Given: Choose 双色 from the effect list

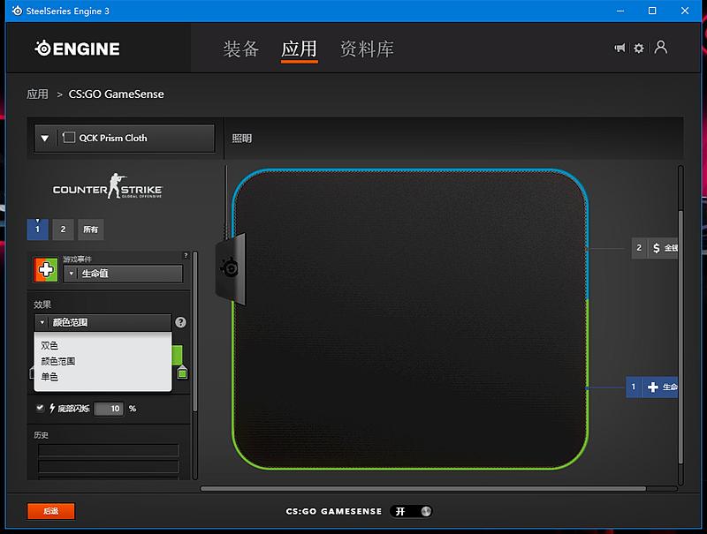Looking at the screenshot, I should [49, 345].
